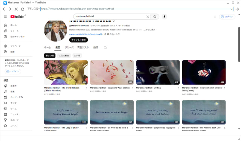Open The Prelude: Book One video thumbnail
Screen dimensions: 241x141
click(x=204, y=112)
